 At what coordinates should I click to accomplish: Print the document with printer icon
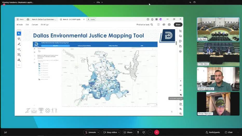(x=169, y=24)
